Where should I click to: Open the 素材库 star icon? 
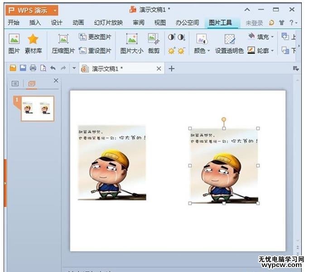point(33,39)
